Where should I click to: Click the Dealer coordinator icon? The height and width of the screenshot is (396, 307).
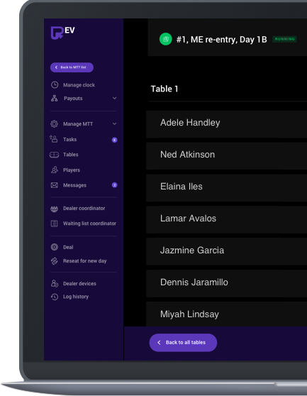54,209
